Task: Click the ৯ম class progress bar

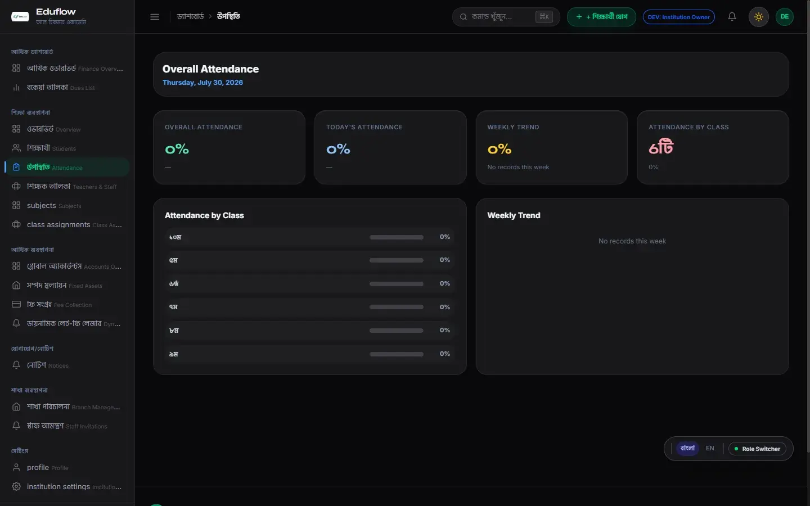Action: point(397,354)
